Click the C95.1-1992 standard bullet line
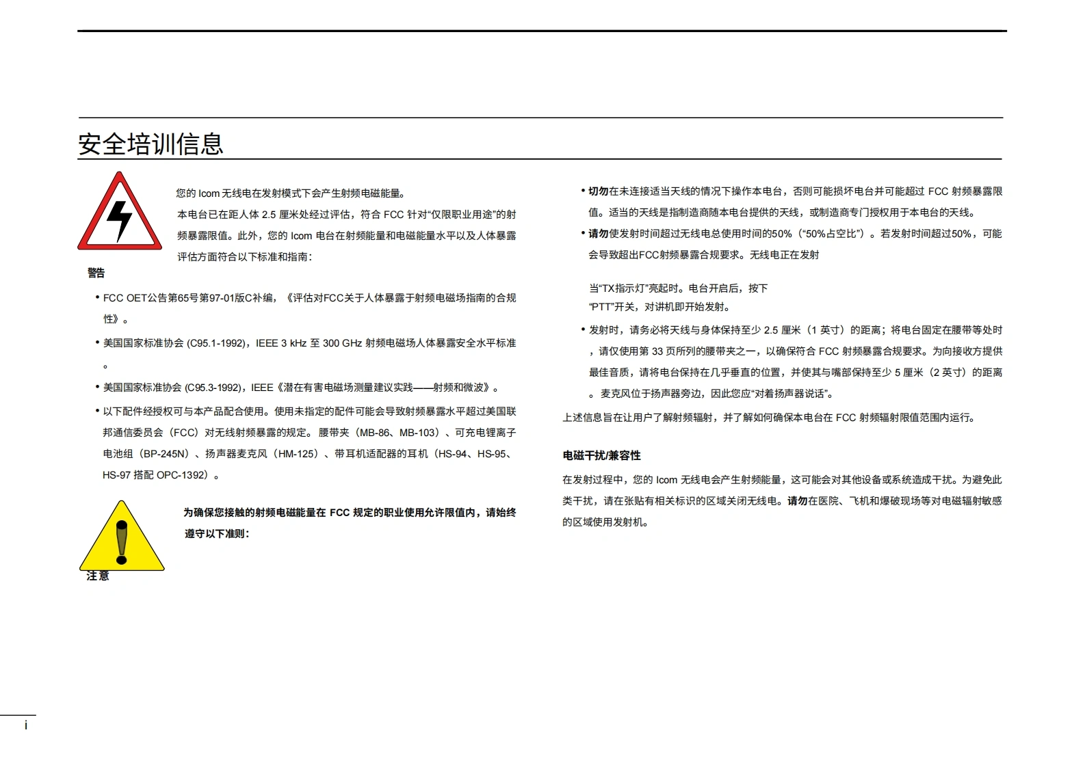 [x=309, y=343]
